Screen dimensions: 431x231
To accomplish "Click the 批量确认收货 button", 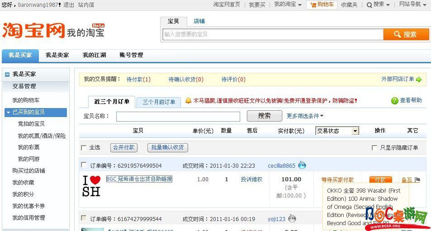I will (x=168, y=147).
